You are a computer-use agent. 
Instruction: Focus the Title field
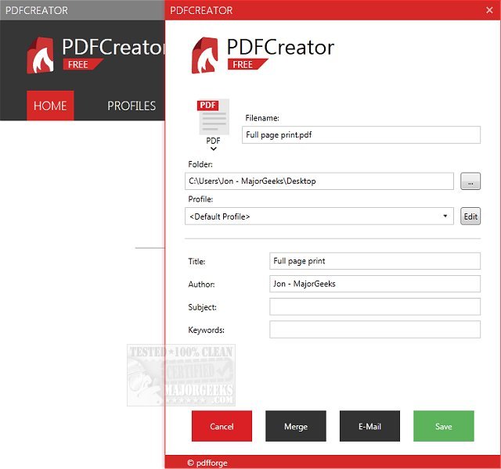coord(374,260)
